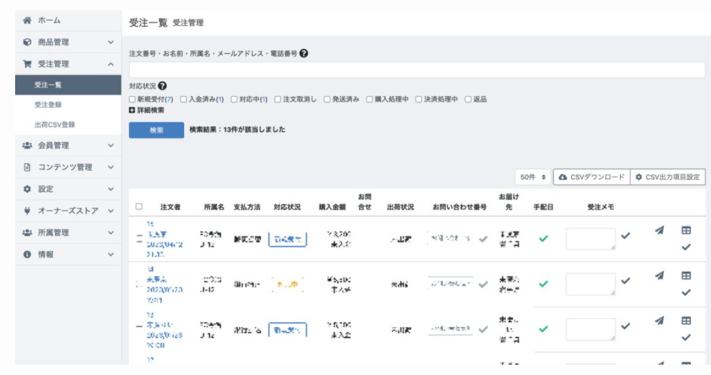Viewport: 711px width, 375px height.
Task: Click the home icon labeled ホーム
Action: (27, 21)
